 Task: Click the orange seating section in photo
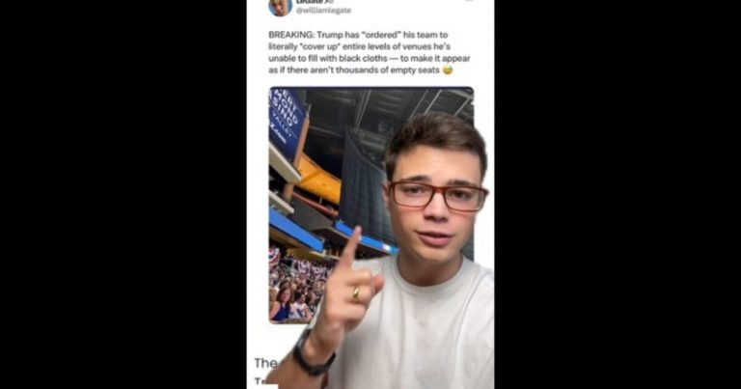(319, 180)
